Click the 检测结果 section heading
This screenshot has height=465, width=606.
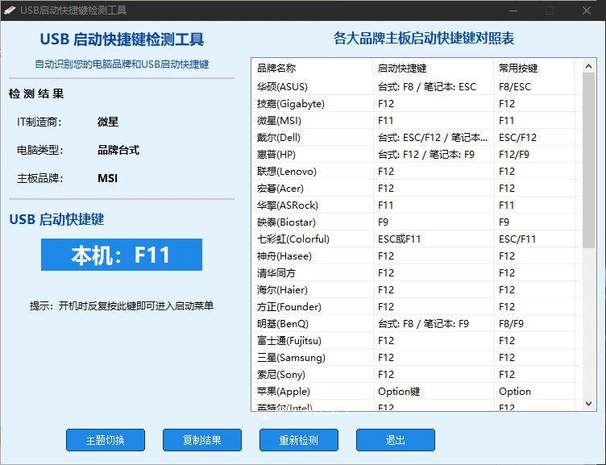coord(36,93)
